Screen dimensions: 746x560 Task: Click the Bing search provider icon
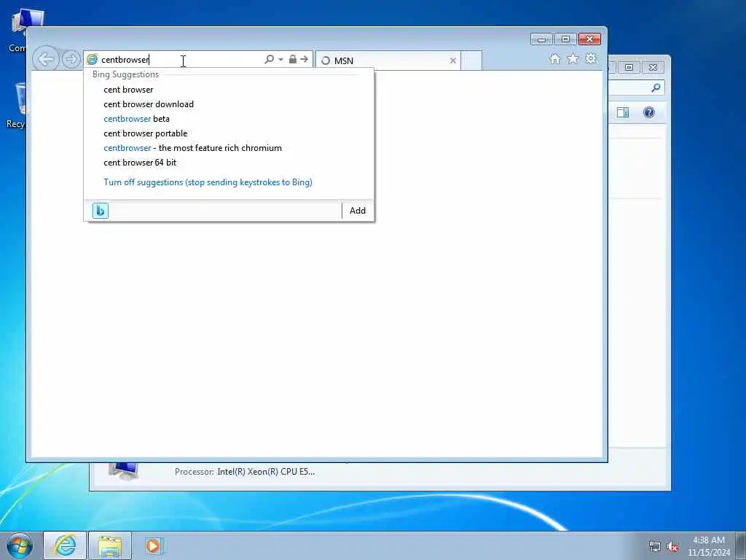coord(101,211)
